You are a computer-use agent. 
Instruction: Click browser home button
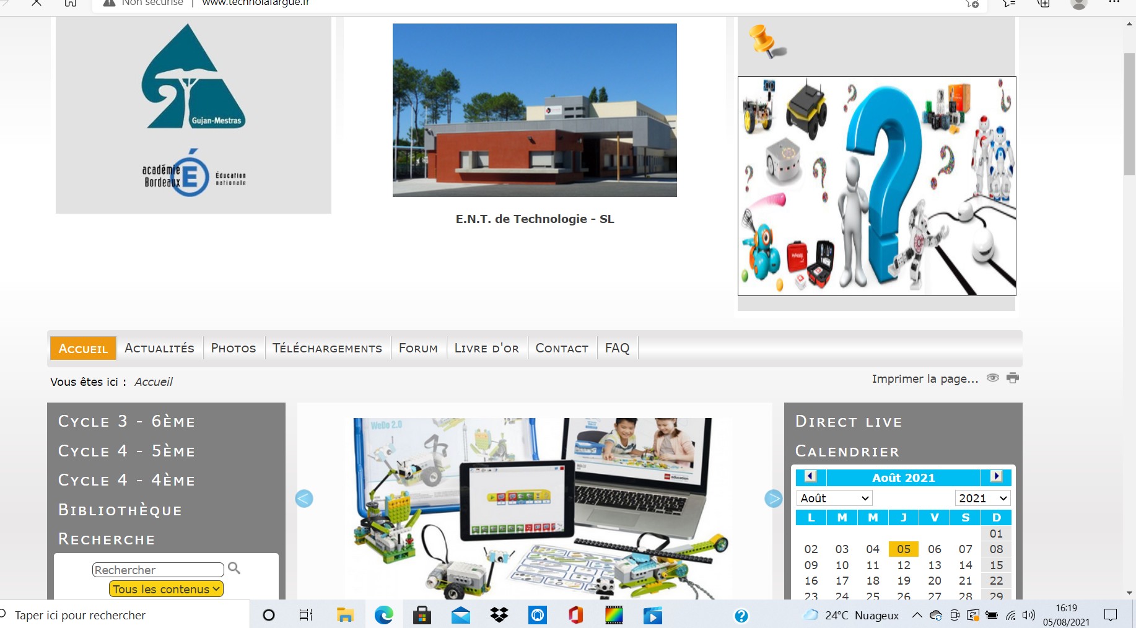tap(71, 3)
